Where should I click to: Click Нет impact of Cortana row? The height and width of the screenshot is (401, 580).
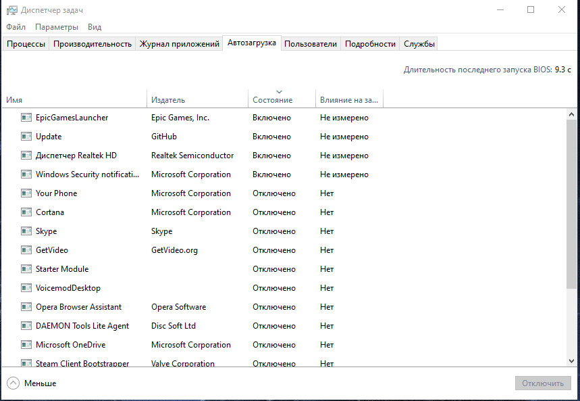click(327, 212)
